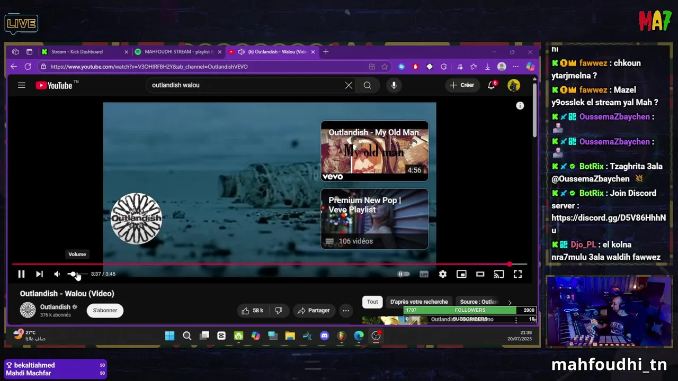This screenshot has width=678, height=381.
Task: Click the red video progress bar
Action: coord(270,264)
